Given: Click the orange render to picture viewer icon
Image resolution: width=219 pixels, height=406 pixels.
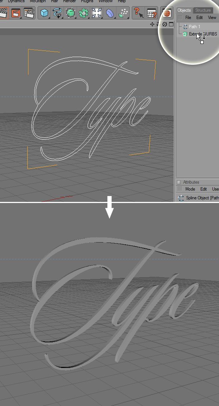Looking at the screenshot, I should click(x=16, y=14).
